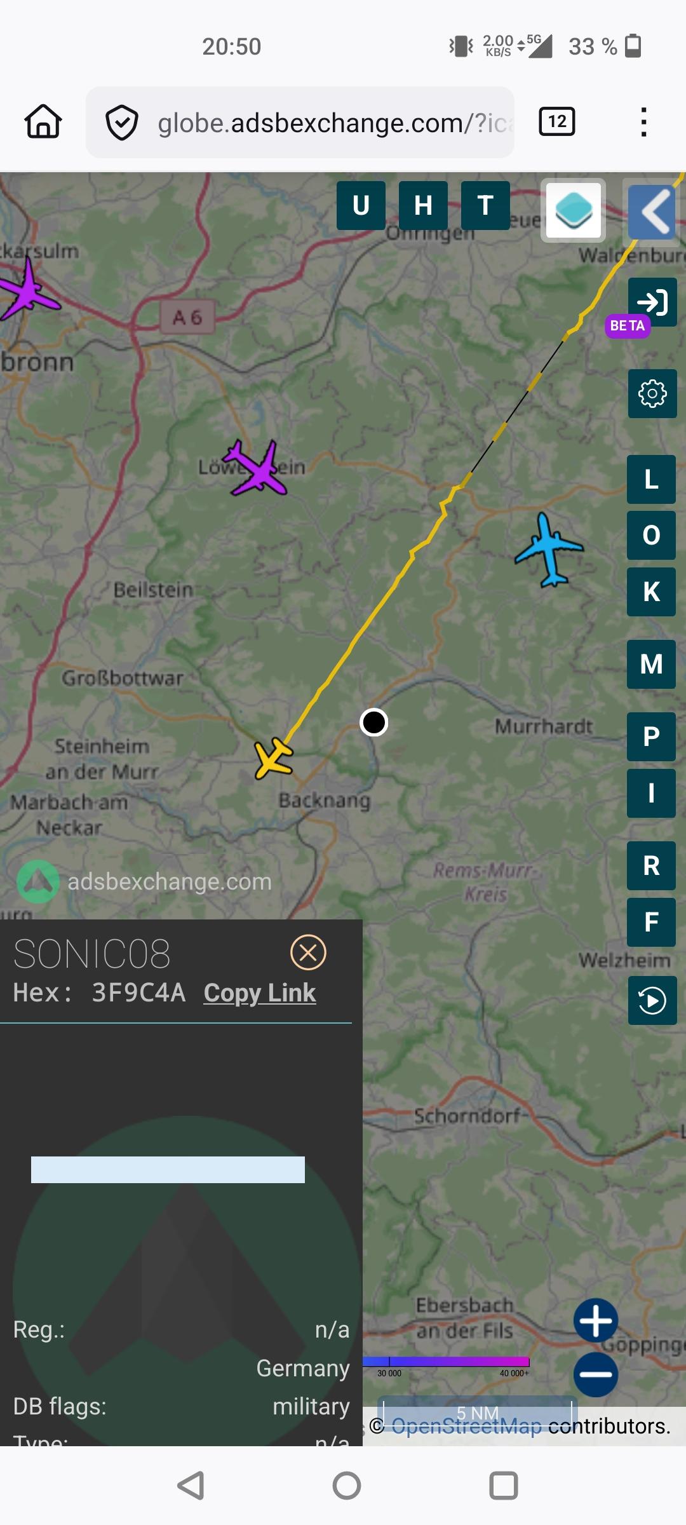Open map settings gear icon
The width and height of the screenshot is (686, 1525).
pyautogui.click(x=652, y=393)
